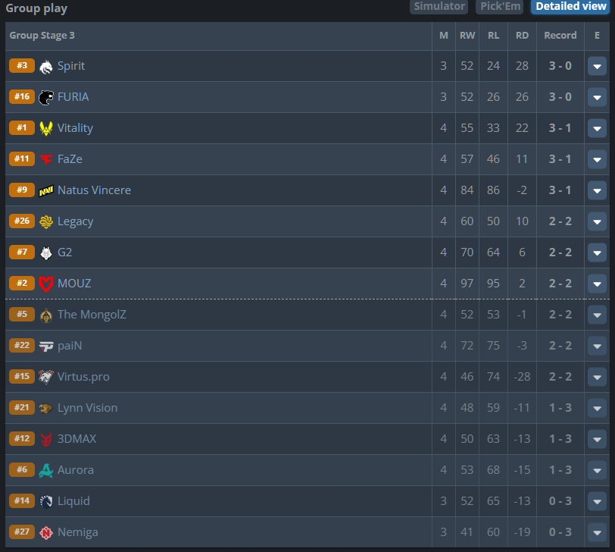Expand The MongolZ row details arrow
This screenshot has height=552, width=615.
[597, 315]
